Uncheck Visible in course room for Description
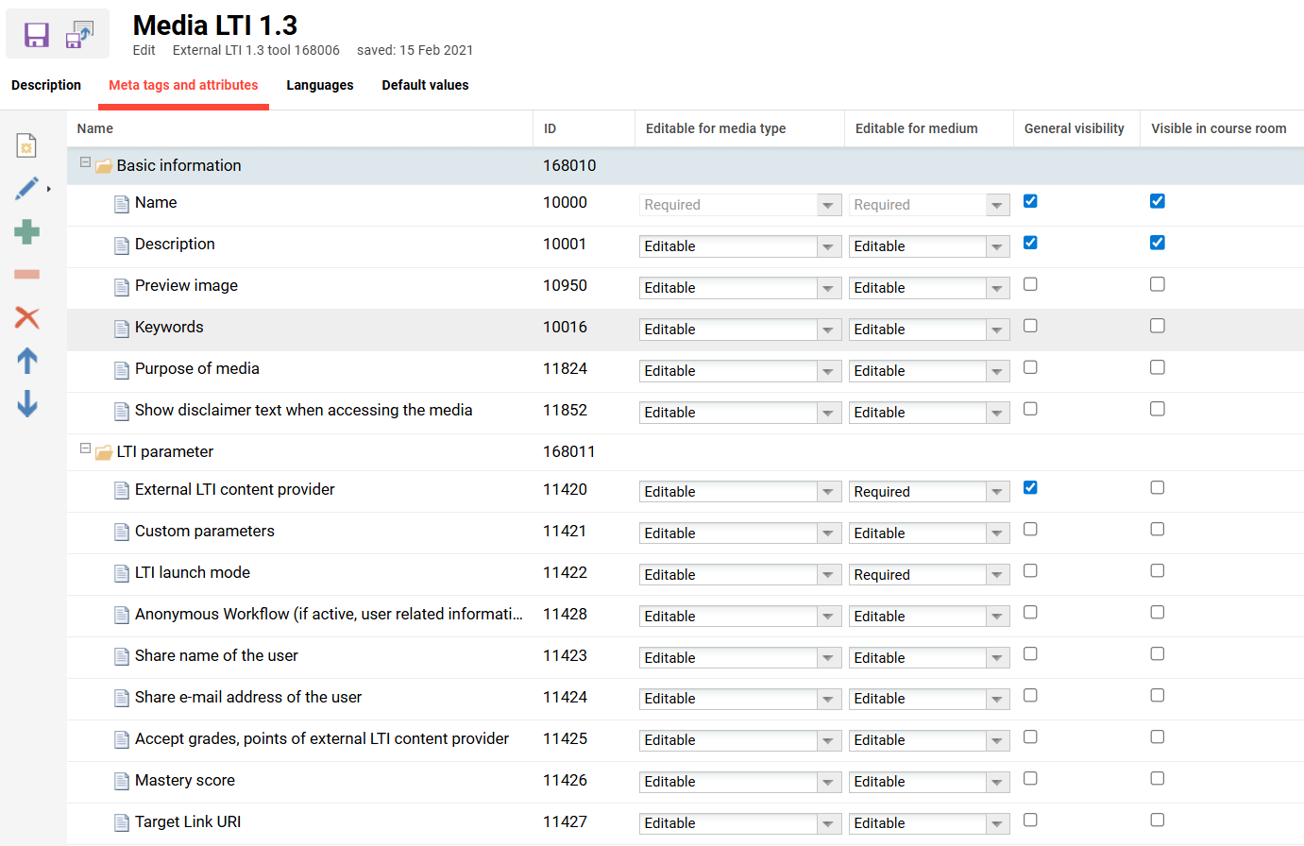 [x=1157, y=243]
